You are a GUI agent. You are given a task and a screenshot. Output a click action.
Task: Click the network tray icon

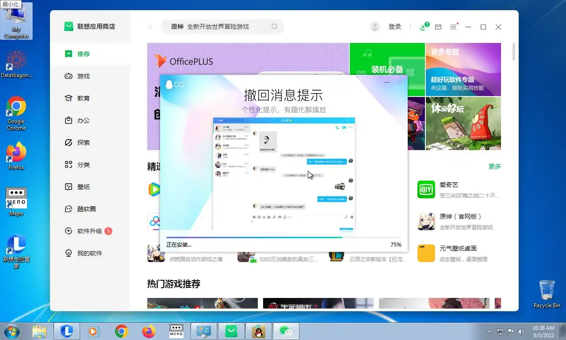(500, 331)
